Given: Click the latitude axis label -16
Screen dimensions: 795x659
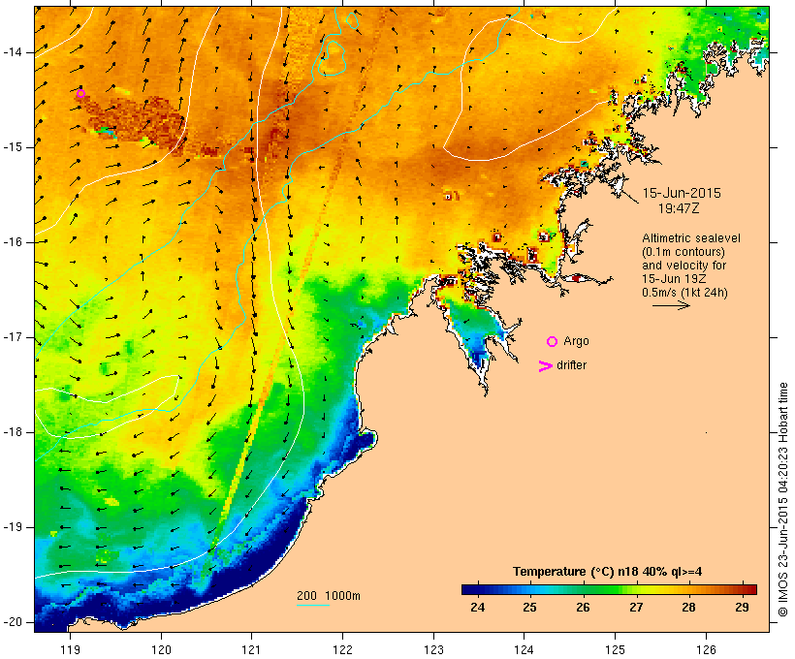Looking at the screenshot, I should coord(12,242).
